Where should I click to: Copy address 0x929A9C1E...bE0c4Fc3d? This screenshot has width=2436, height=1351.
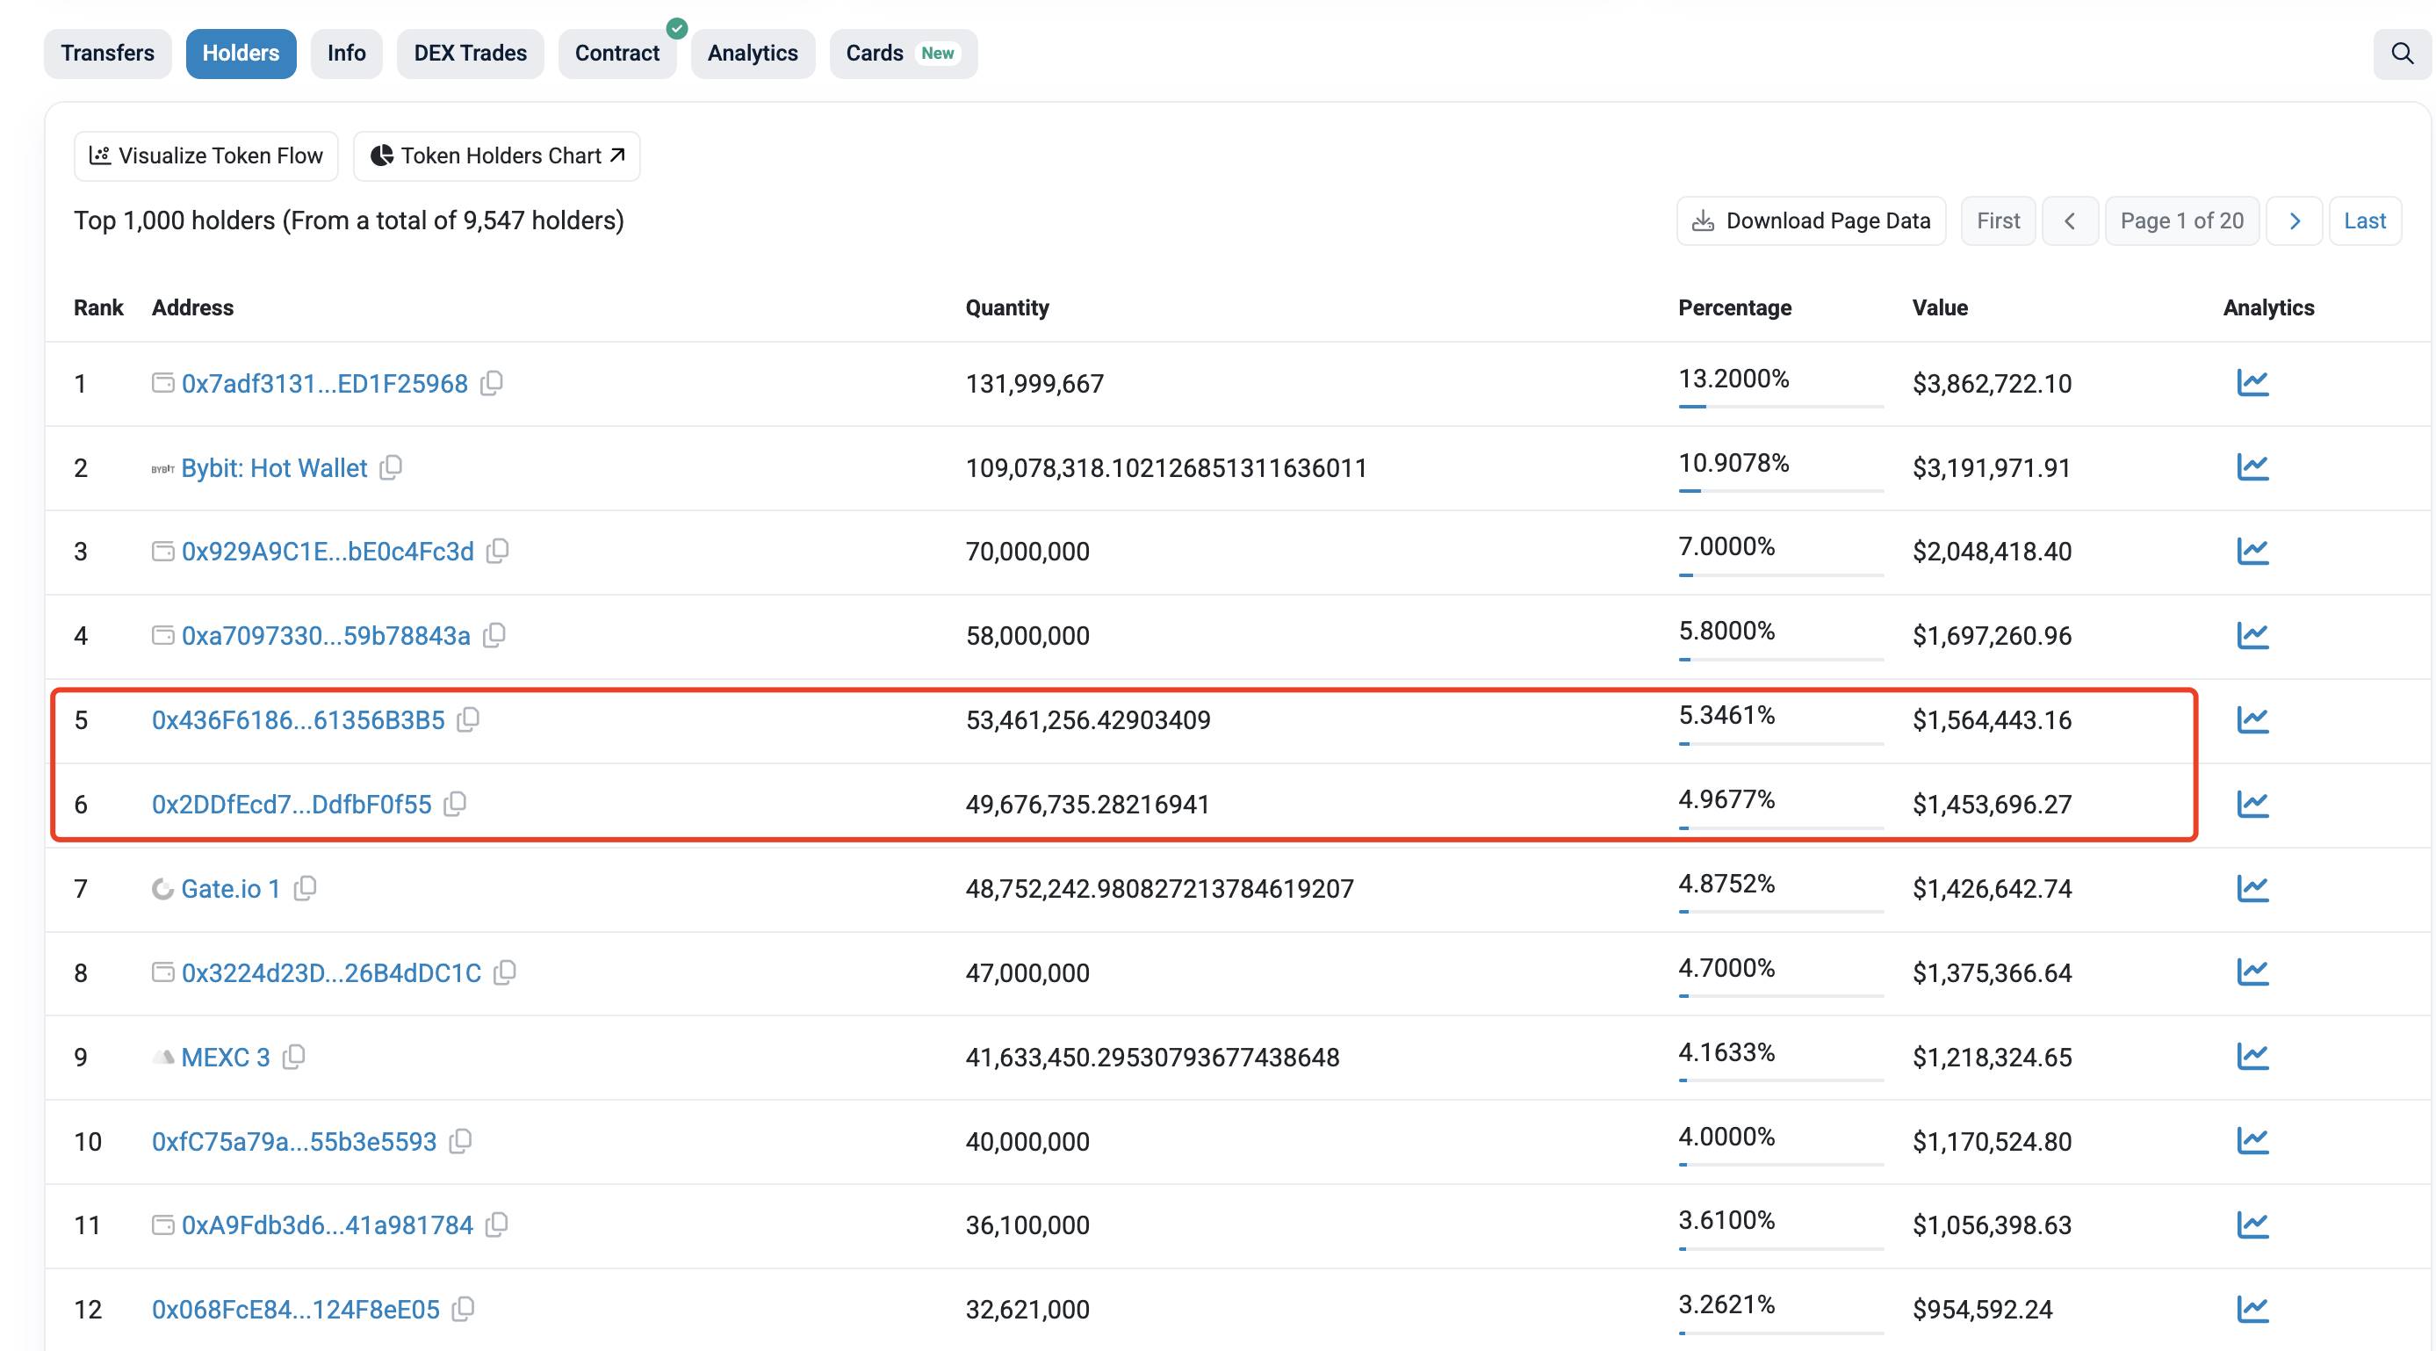[x=497, y=552]
